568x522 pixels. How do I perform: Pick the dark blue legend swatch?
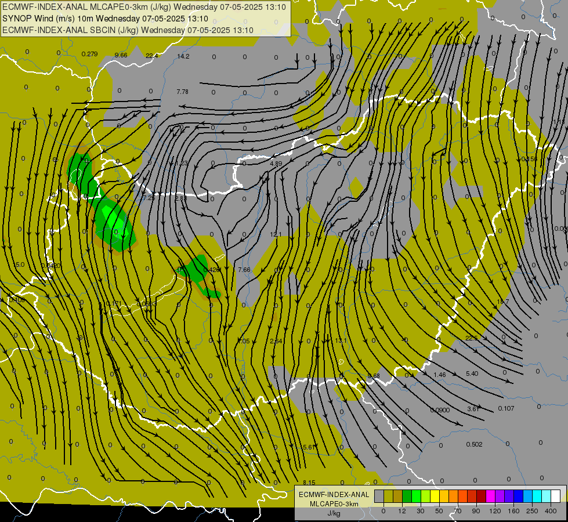coord(518,496)
